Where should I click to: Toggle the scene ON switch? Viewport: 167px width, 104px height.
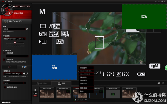pos(35,94)
